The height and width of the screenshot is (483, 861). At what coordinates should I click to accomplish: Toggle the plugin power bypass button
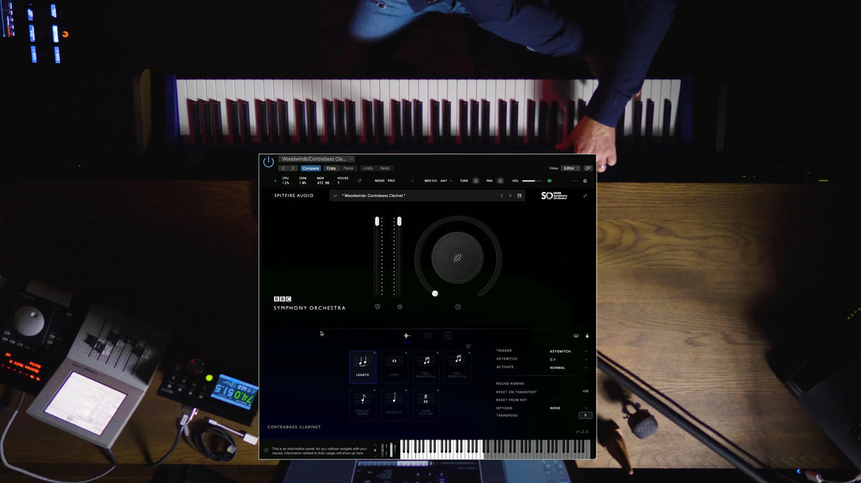[x=268, y=162]
